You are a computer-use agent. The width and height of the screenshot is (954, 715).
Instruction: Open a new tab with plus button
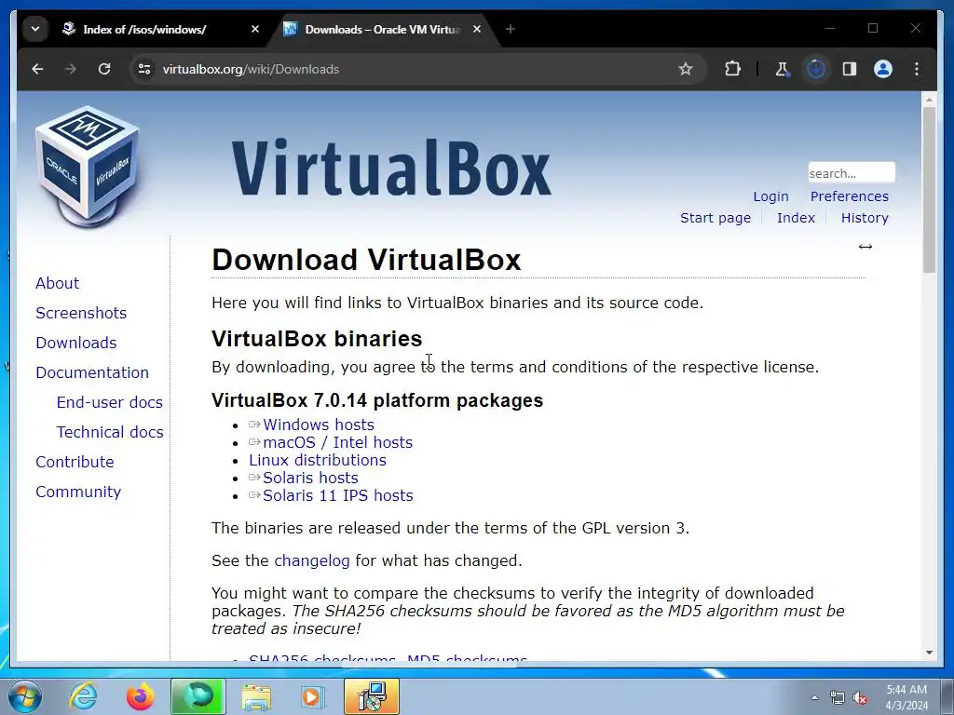click(x=511, y=29)
